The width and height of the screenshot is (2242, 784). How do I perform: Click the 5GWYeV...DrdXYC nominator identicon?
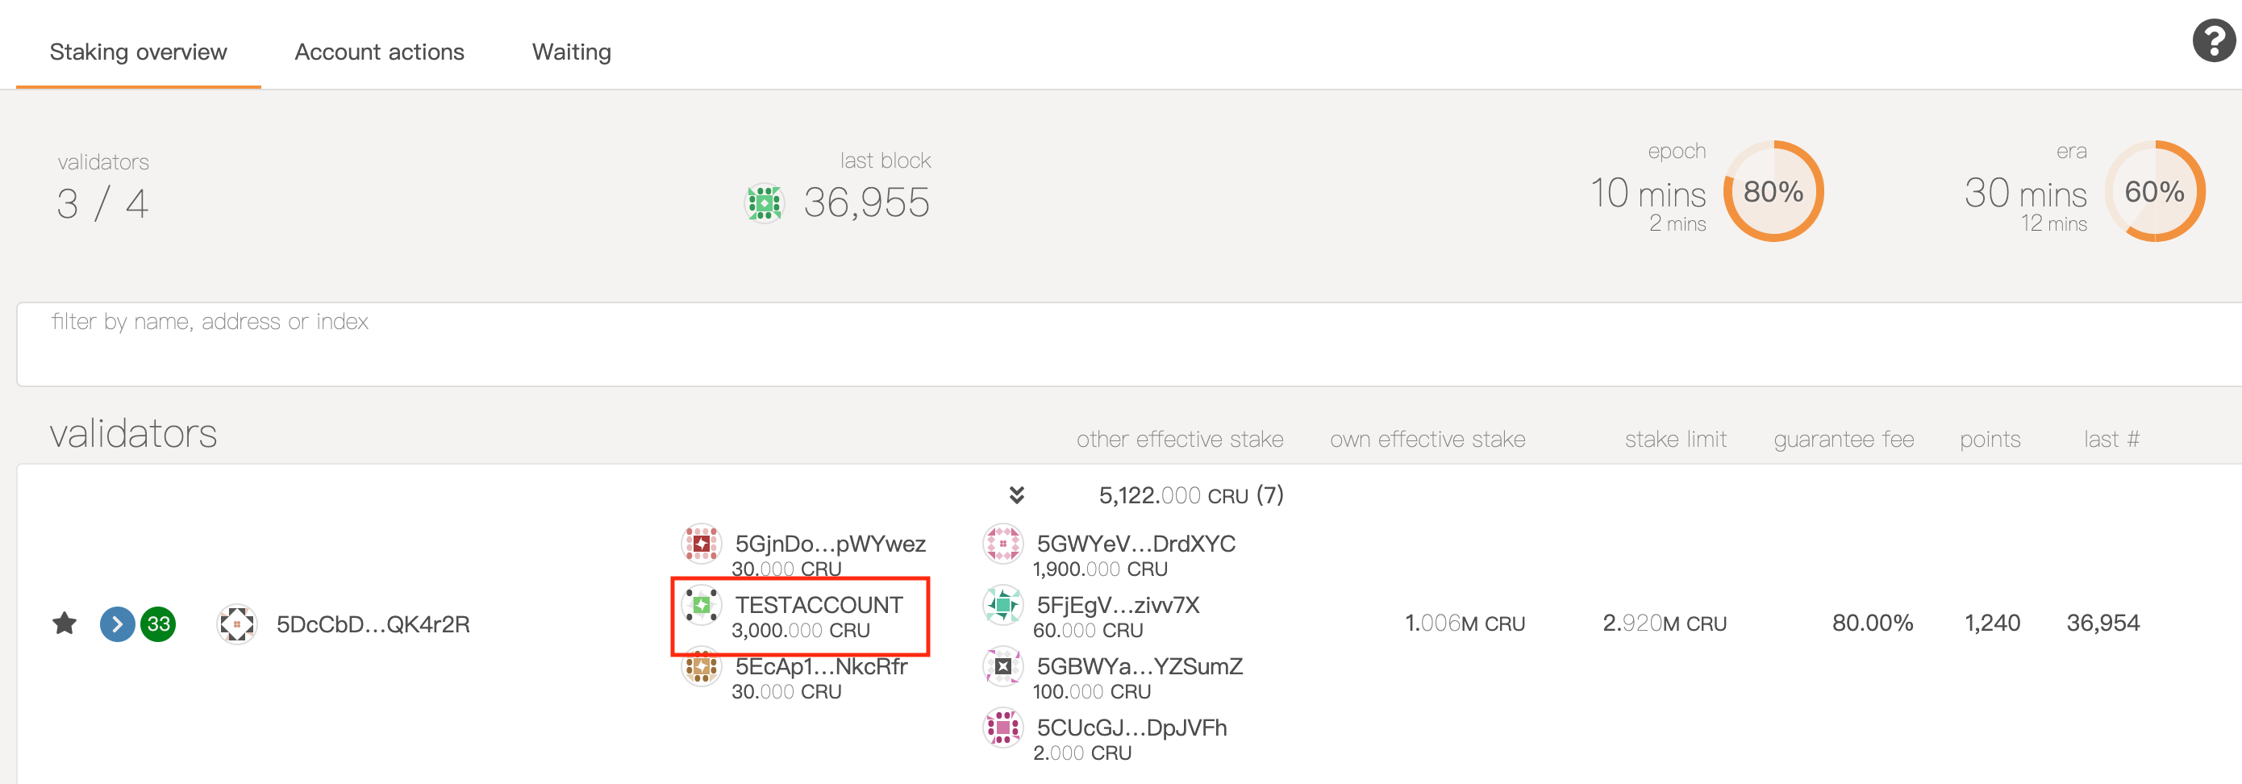[x=1002, y=544]
